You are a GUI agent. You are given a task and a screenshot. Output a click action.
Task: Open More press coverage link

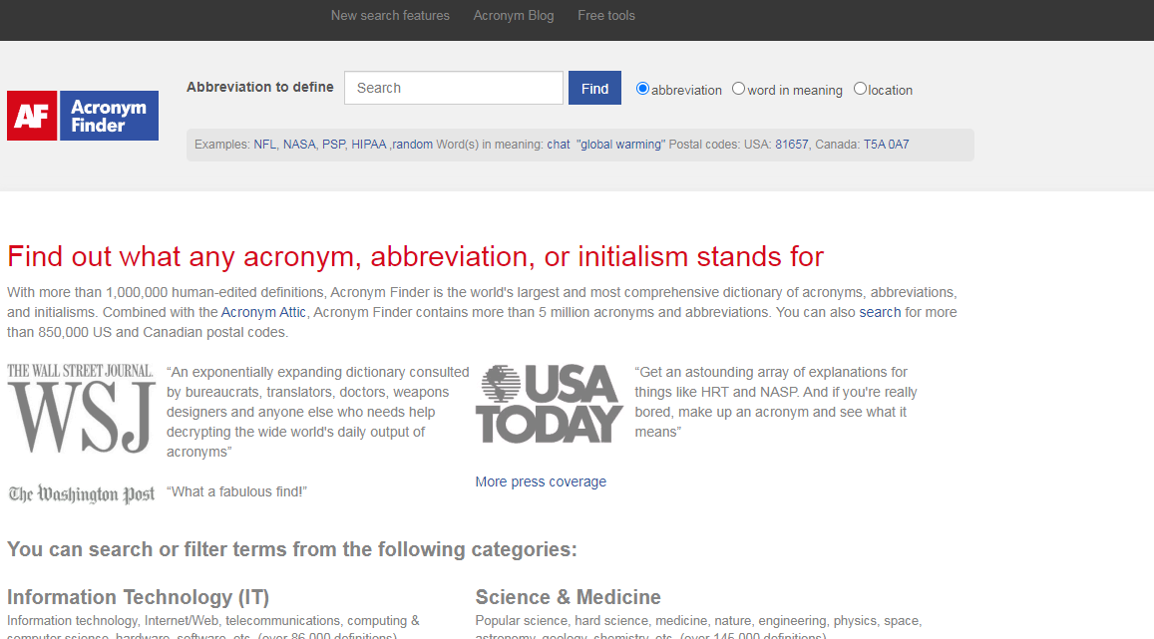(541, 481)
